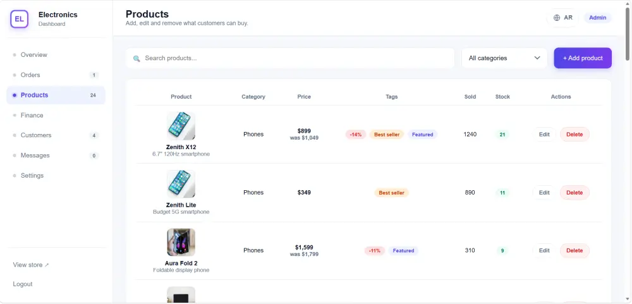Click the $349 price
This screenshot has width=632, height=304.
click(x=304, y=192)
